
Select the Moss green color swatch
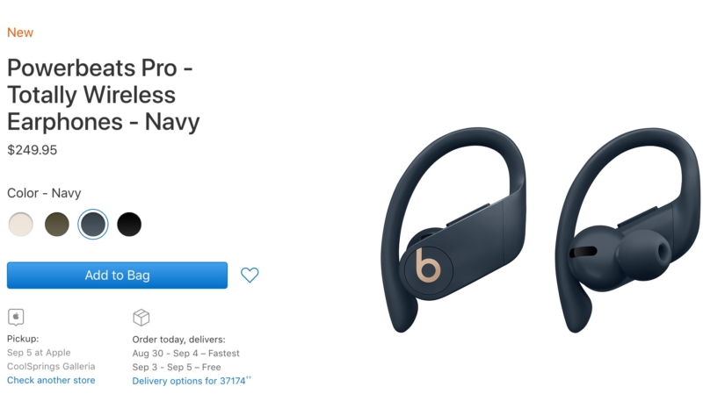coord(57,225)
